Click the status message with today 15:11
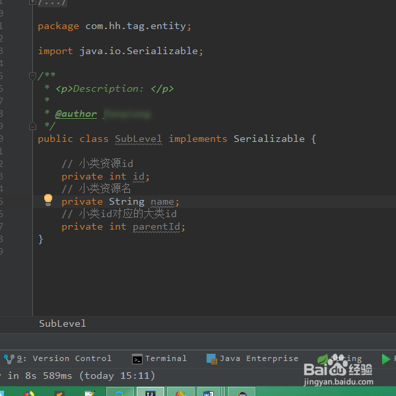 click(79, 376)
